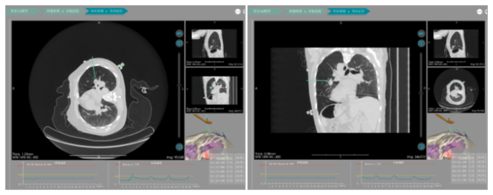Click the last button in the bottom log row of the coronal screen
The width and height of the screenshot is (493, 195).
482,180
